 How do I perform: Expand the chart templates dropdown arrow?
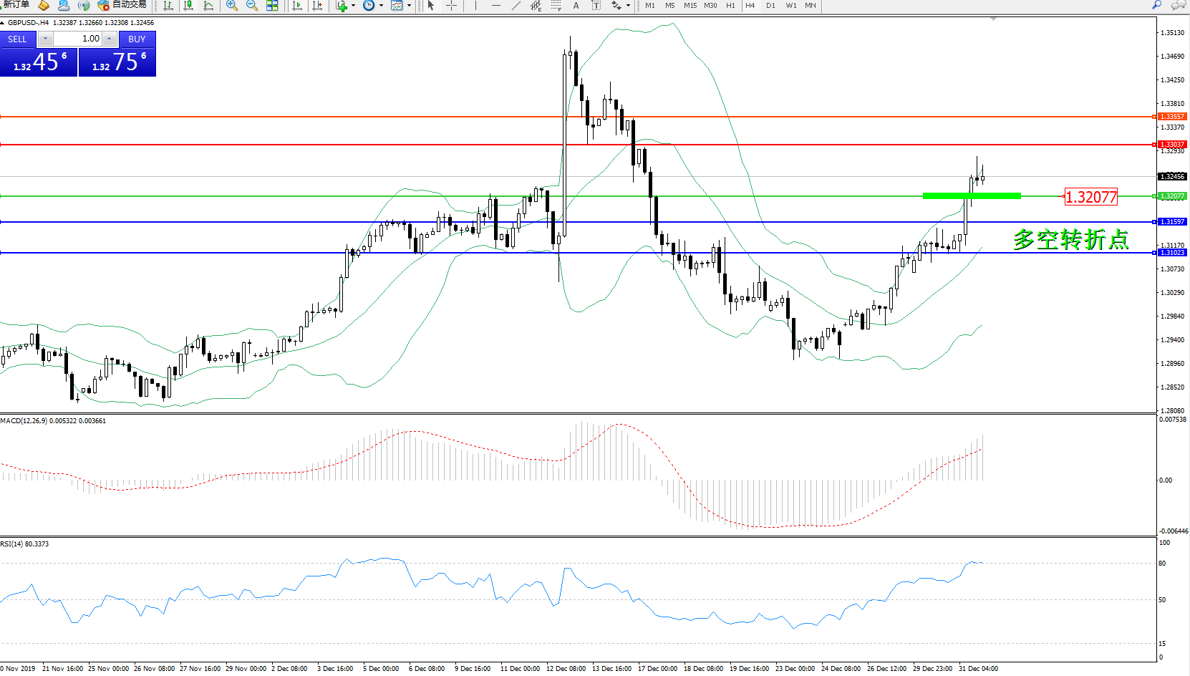click(x=409, y=6)
